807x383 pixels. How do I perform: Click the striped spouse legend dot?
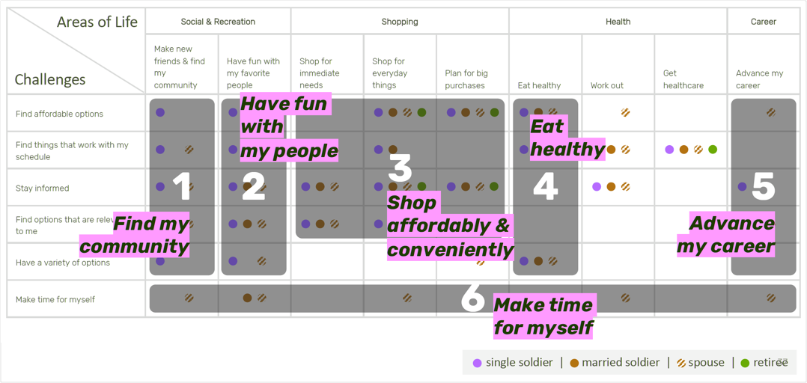click(x=681, y=363)
